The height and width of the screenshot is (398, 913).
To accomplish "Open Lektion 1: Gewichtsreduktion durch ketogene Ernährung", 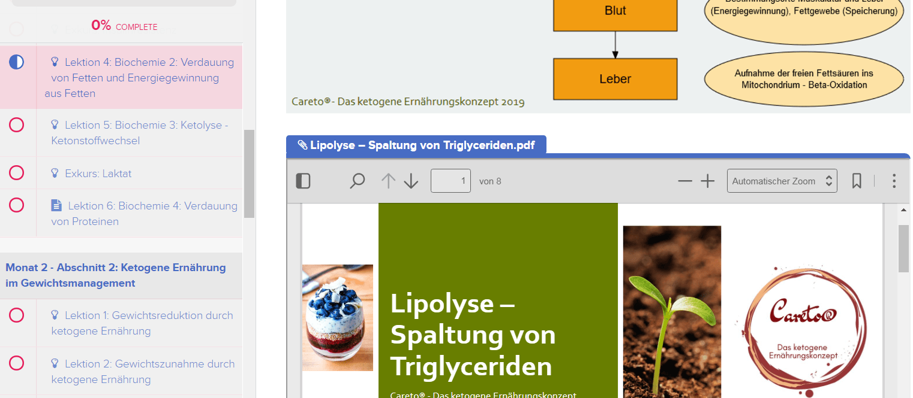I will (x=142, y=323).
